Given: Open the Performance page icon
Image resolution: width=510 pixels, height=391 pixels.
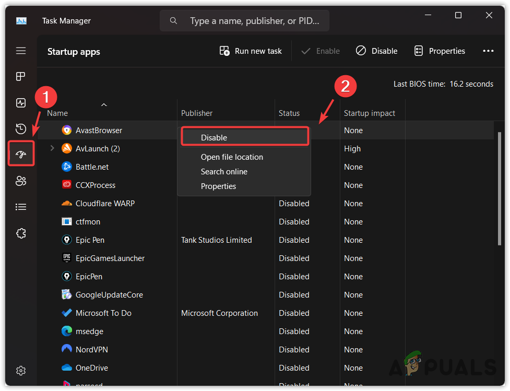Looking at the screenshot, I should (x=21, y=103).
